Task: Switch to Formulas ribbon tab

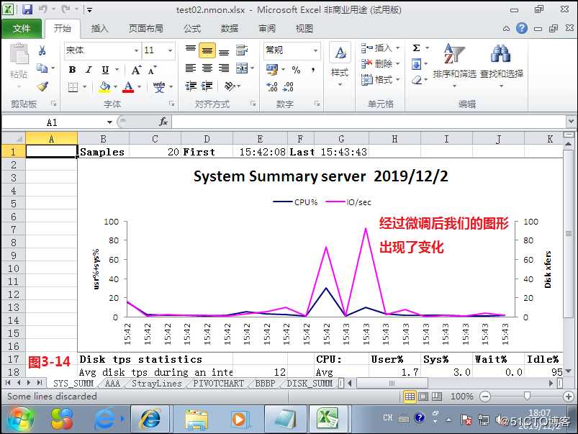Action: pyautogui.click(x=192, y=28)
